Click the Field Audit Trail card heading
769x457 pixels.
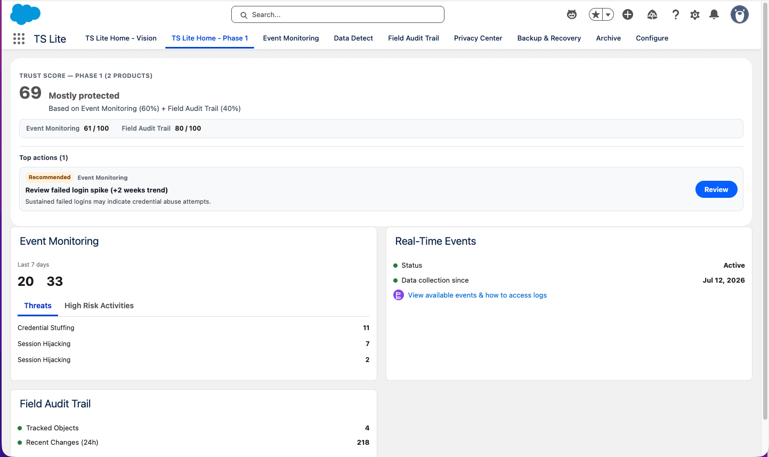pyautogui.click(x=55, y=404)
